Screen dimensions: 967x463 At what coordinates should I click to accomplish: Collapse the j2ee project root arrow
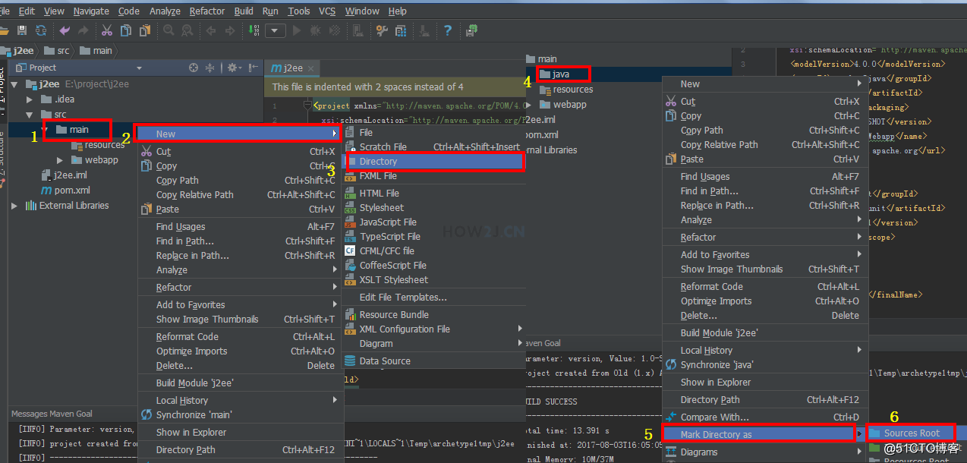pos(14,84)
